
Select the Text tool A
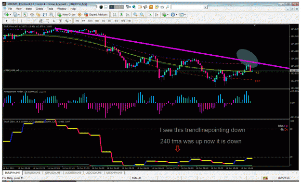(54, 21)
